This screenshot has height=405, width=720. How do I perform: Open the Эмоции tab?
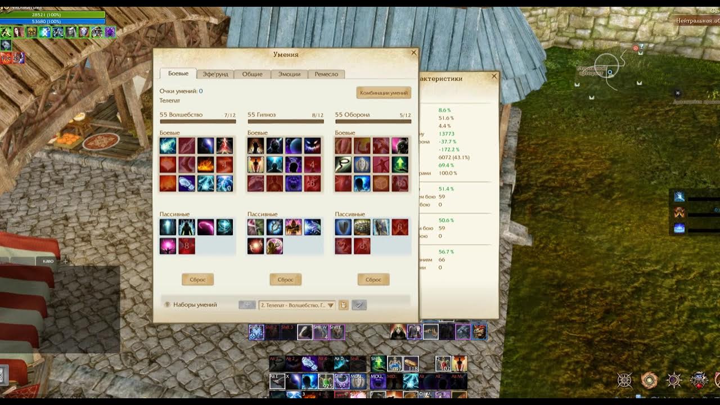tap(290, 74)
